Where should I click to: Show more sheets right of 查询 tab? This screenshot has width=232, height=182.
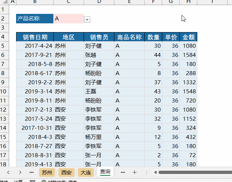click(x=123, y=172)
